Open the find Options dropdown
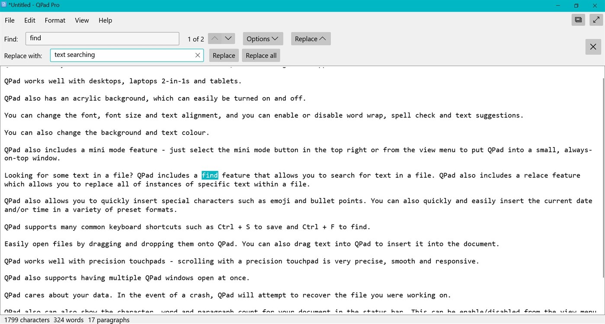 coord(263,39)
